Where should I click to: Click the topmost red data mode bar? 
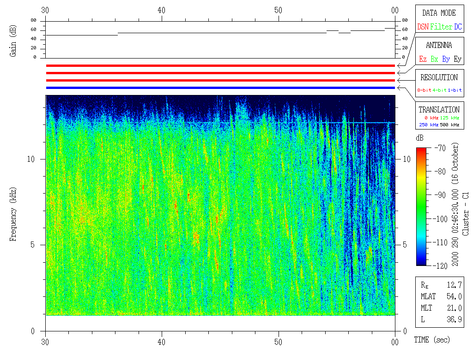pyautogui.click(x=220, y=66)
